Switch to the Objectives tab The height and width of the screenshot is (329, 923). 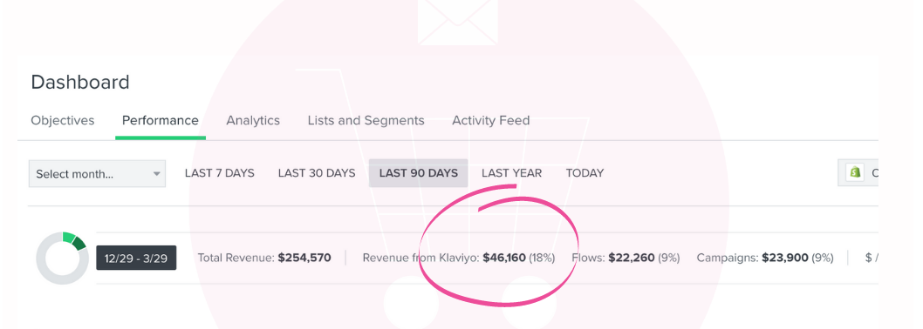(63, 120)
